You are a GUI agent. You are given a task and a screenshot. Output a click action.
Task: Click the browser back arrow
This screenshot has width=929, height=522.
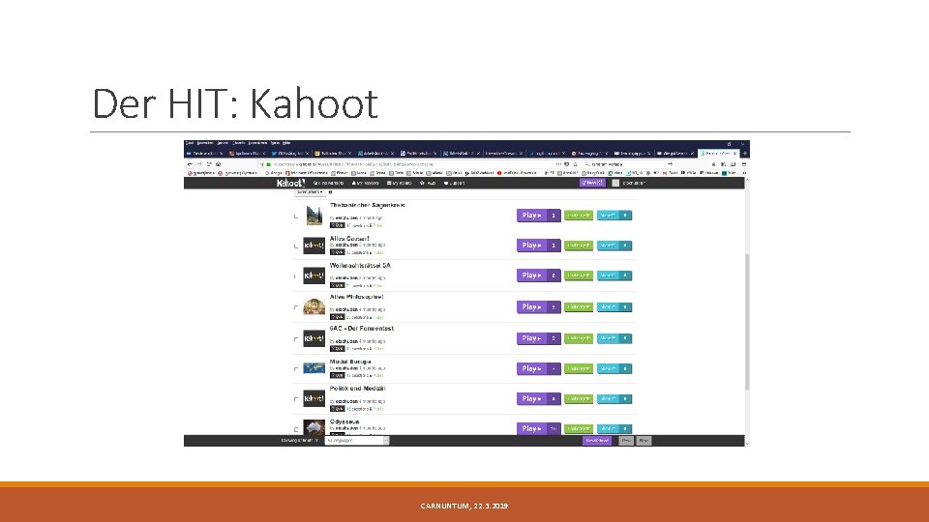(191, 164)
